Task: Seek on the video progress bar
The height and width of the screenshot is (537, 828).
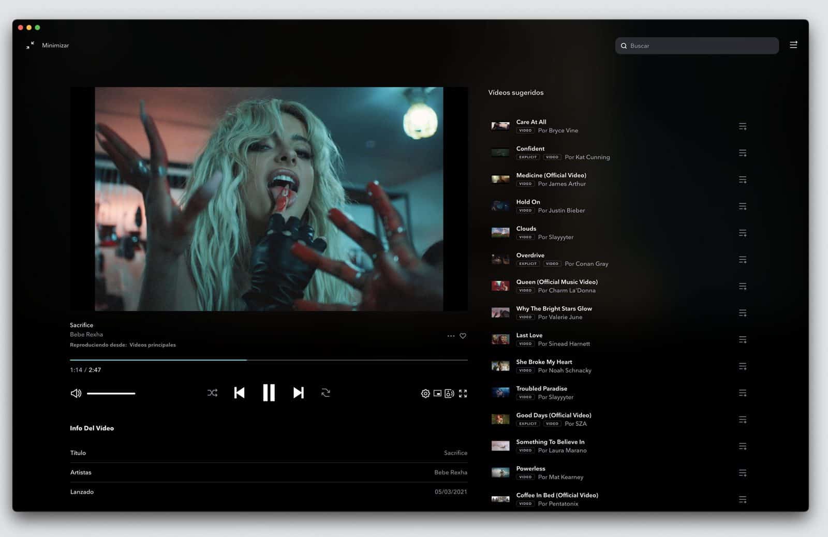Action: click(269, 360)
